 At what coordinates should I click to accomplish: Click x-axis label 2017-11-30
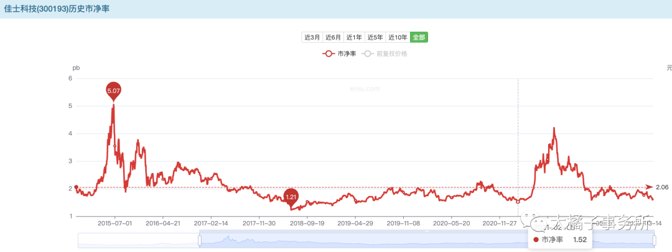pyautogui.click(x=259, y=223)
